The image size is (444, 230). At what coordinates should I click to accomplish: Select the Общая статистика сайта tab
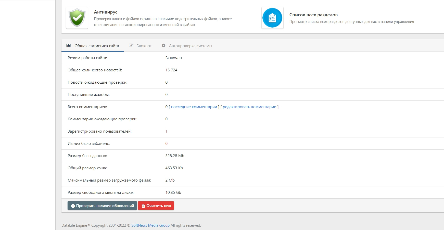[93, 46]
